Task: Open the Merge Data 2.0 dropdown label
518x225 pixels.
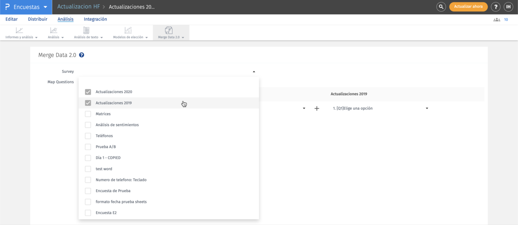Action: [171, 37]
